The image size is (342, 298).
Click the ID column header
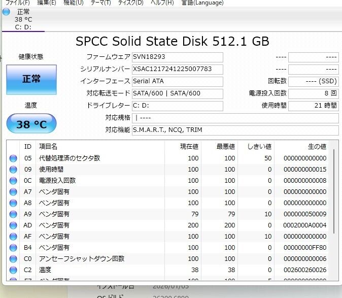[x=28, y=147]
